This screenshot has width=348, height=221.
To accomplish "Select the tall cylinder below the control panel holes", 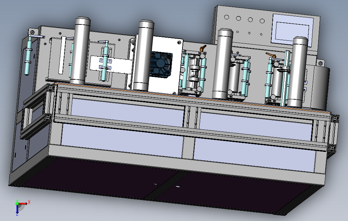I will pos(223,64).
